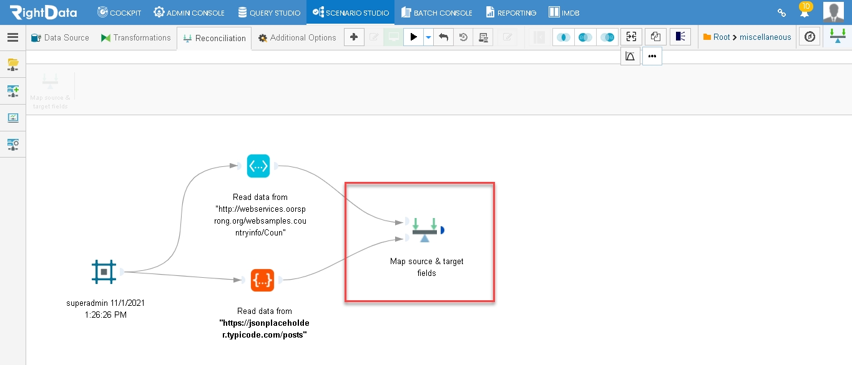Open the more options ellipsis button

[x=652, y=56]
